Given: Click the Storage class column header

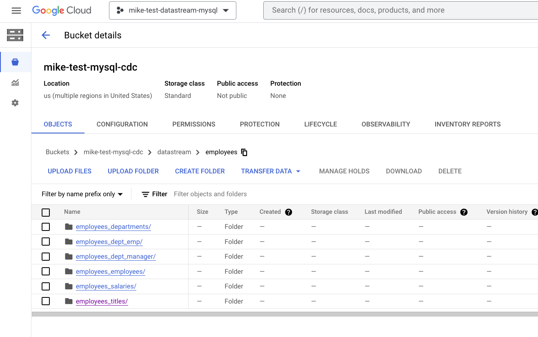Looking at the screenshot, I should [329, 212].
